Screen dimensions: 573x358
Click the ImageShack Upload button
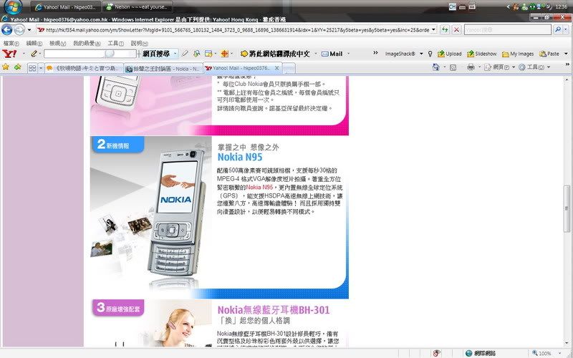pyautogui.click(x=450, y=54)
